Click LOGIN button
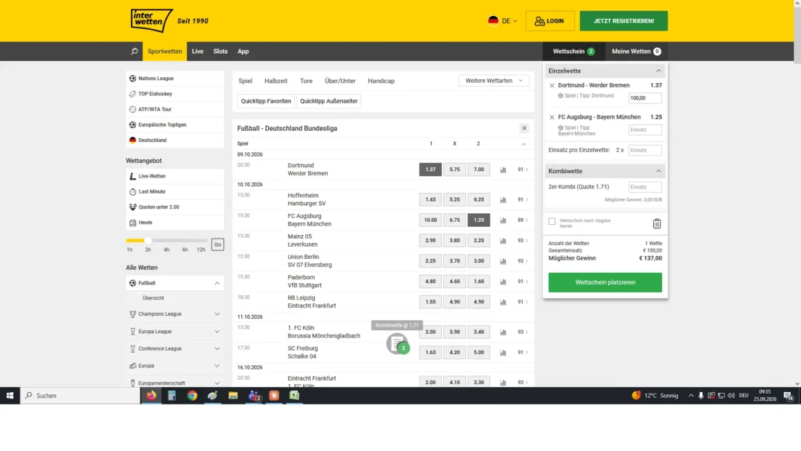 (550, 21)
